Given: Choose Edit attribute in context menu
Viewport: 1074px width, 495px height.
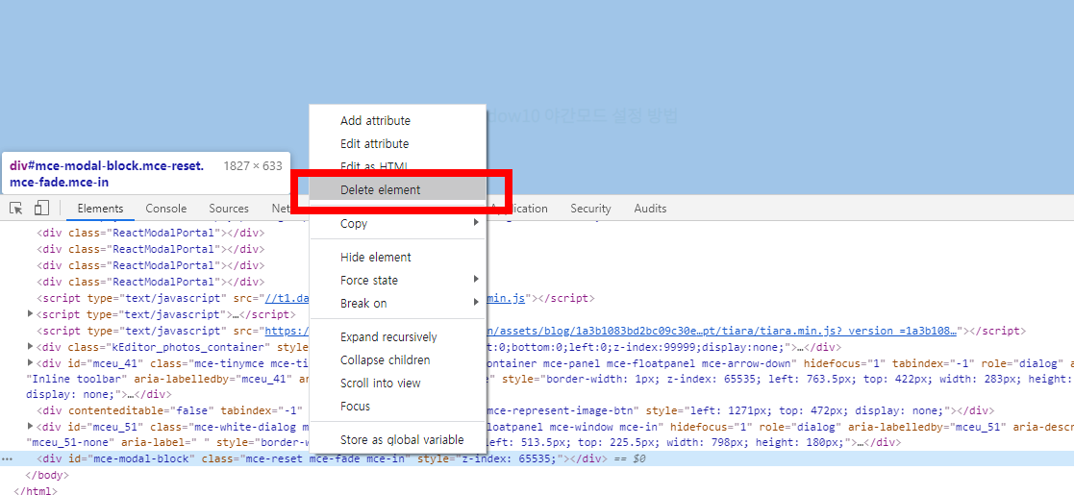Looking at the screenshot, I should [x=397, y=144].
